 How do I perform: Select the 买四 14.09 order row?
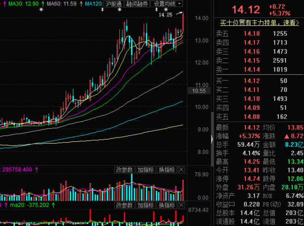click(259, 107)
